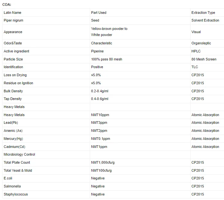Click the Piper nigrum cell

pyautogui.click(x=46, y=20)
